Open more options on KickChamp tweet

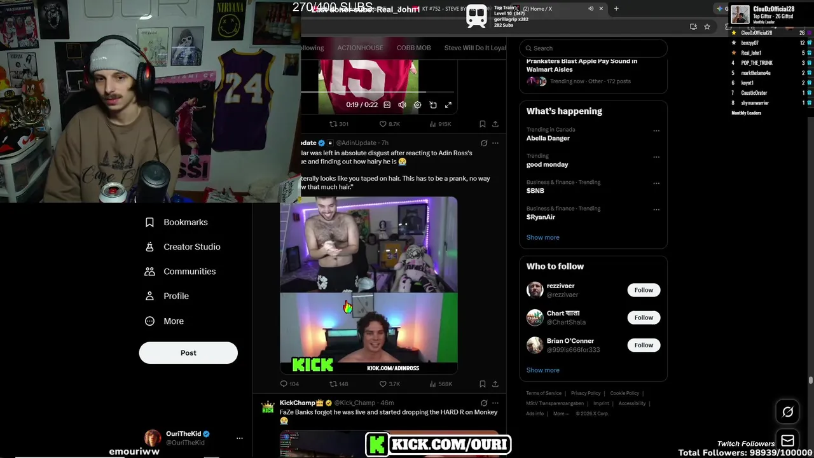[495, 403]
